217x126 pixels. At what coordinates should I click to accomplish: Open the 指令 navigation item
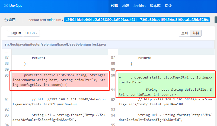point(168,6)
